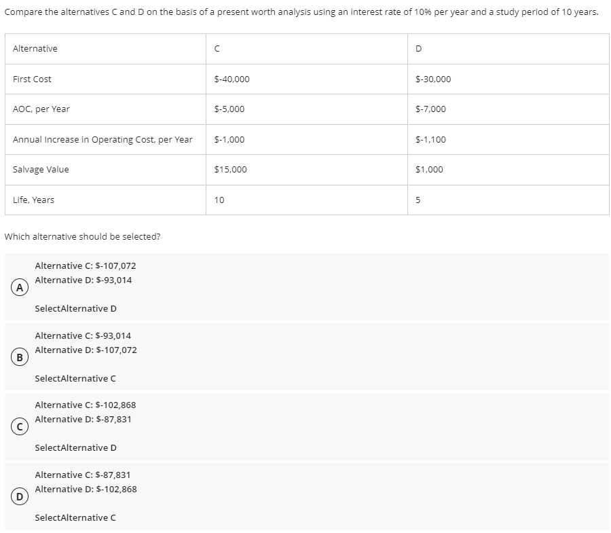Select answer option A radio button
This screenshot has height=533, width=611.
20,287
